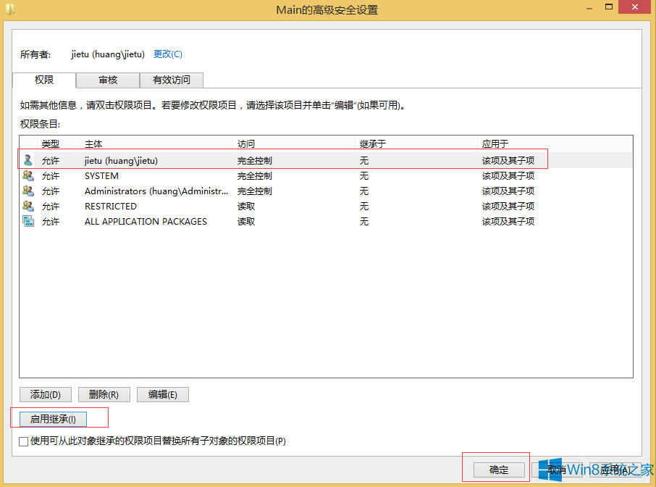656x487 pixels.
Task: Click the RESTRICTED entry's group icon
Action: [27, 206]
